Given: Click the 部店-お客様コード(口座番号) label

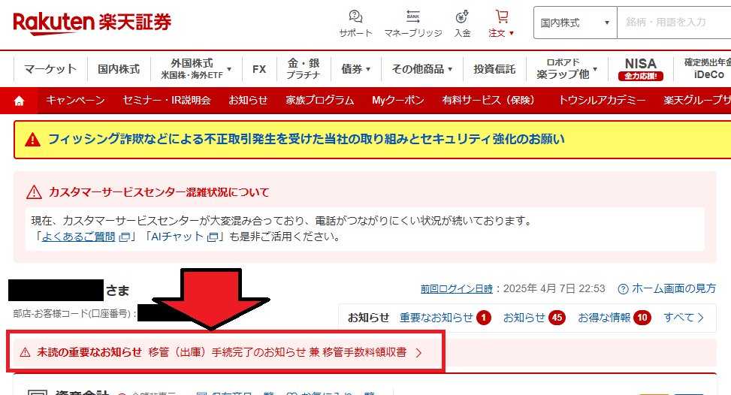Looking at the screenshot, I should 74,313.
